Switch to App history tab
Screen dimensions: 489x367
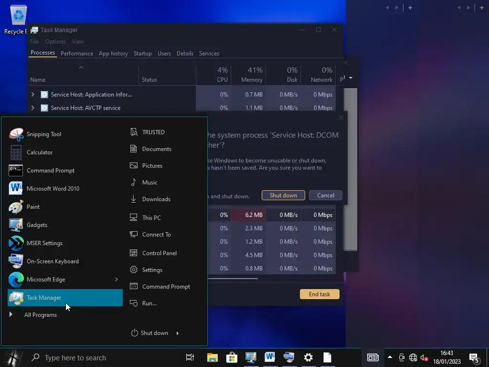click(x=113, y=54)
